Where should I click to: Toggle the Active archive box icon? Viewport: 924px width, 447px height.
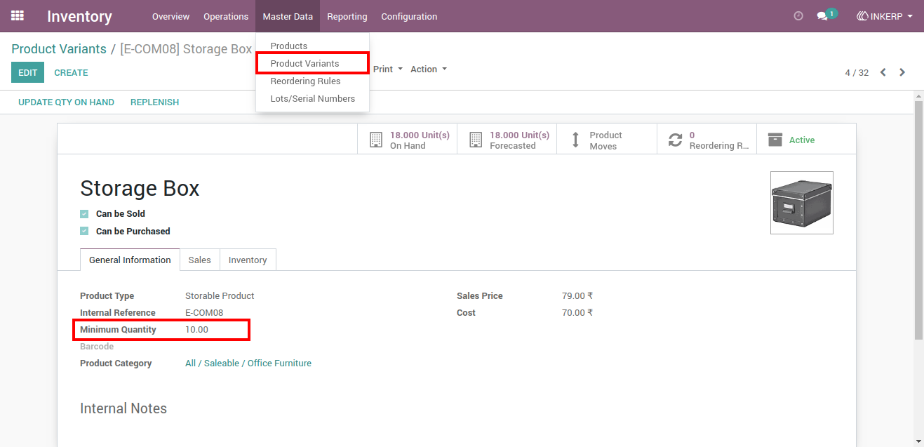[775, 140]
